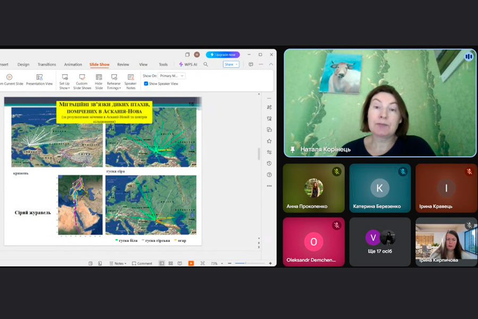478x319 pixels.
Task: Open Custom Slide Shows
Action: point(82,81)
